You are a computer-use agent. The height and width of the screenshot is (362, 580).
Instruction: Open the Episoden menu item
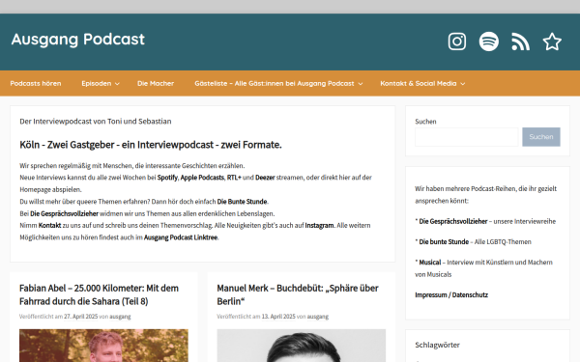(97, 83)
